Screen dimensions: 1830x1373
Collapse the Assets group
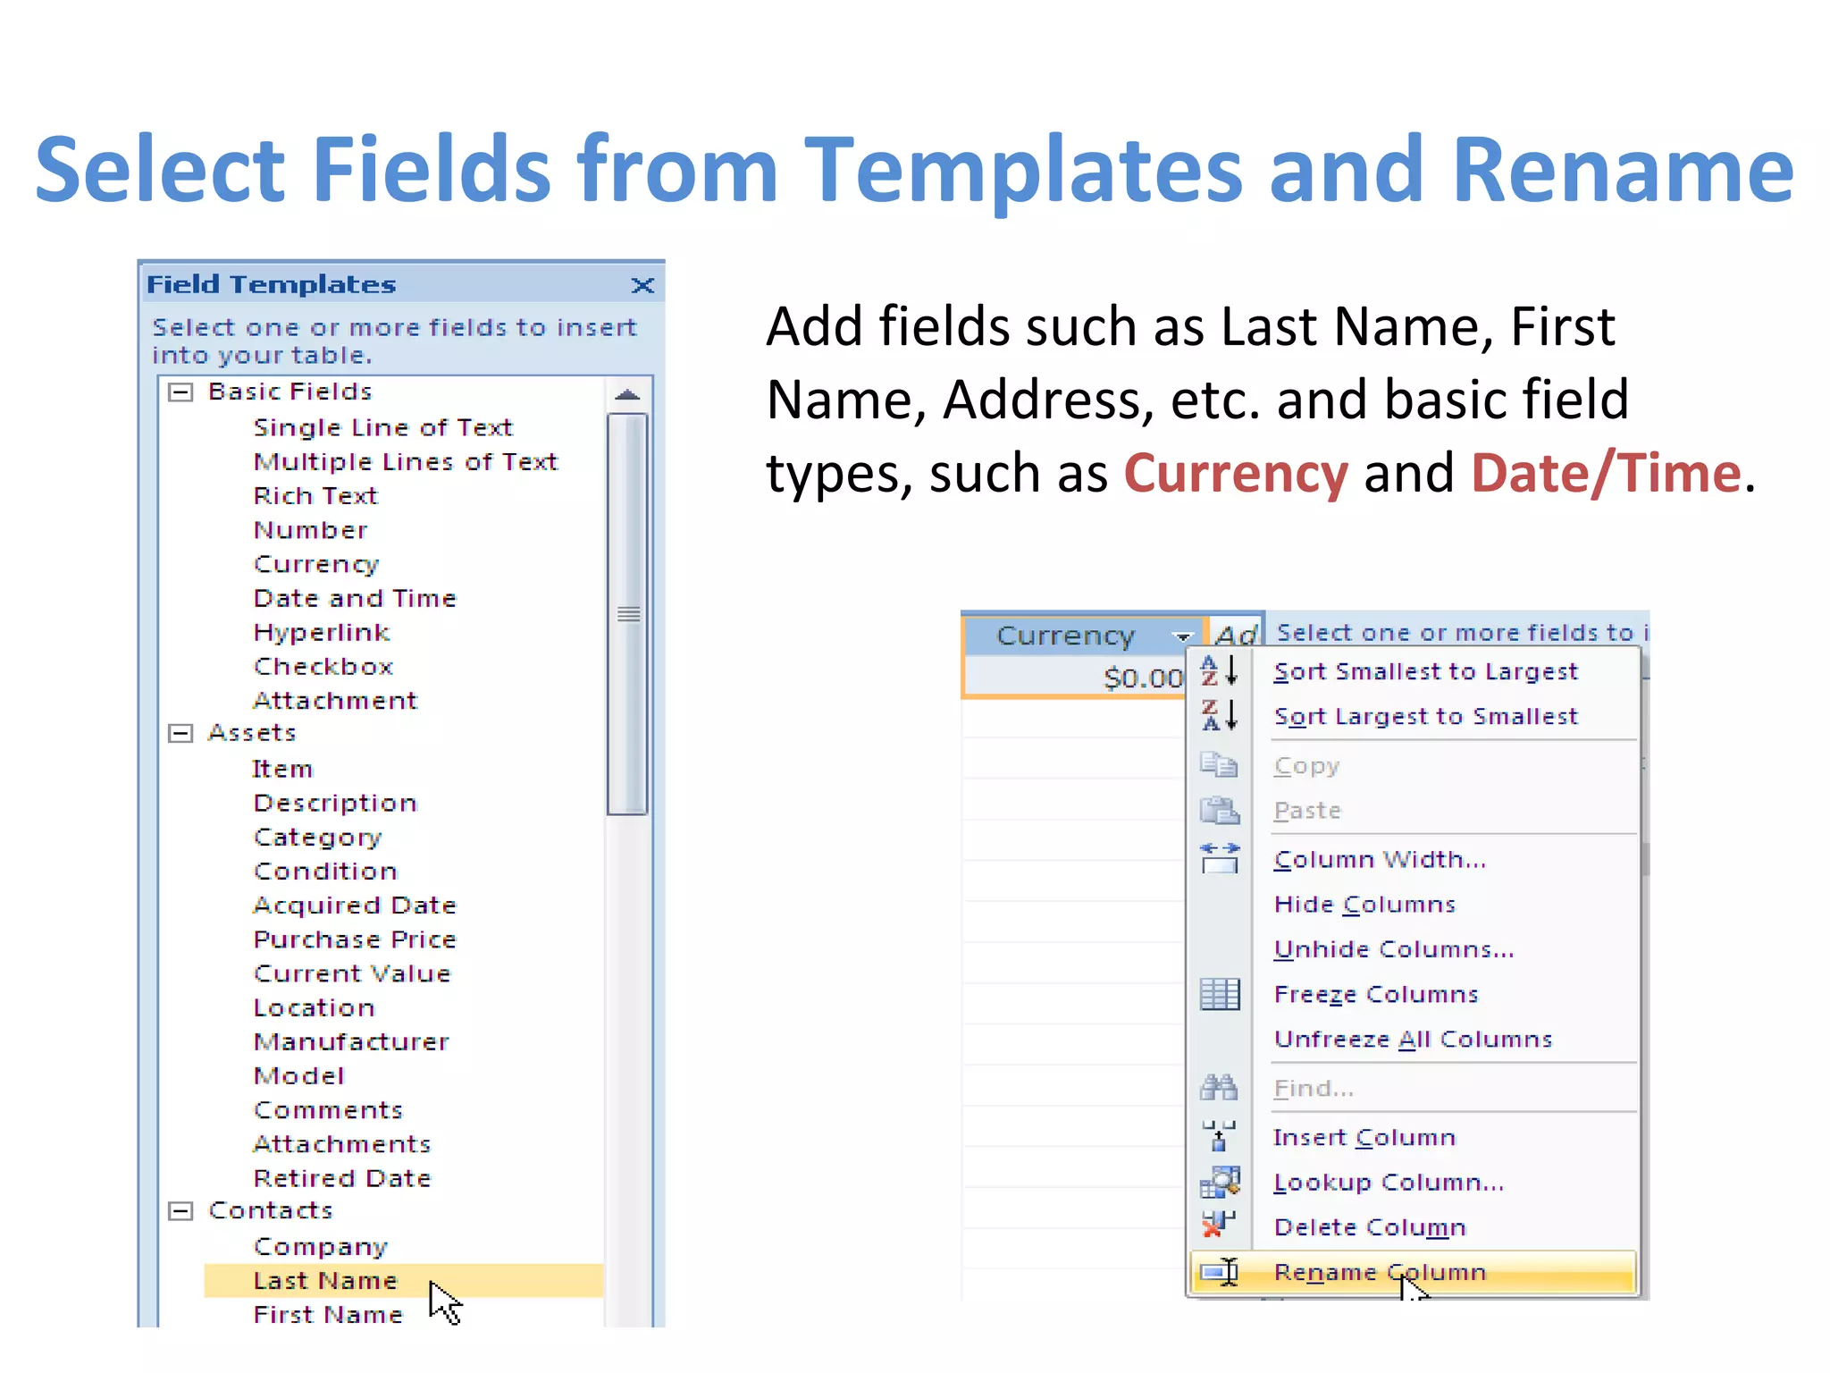180,734
